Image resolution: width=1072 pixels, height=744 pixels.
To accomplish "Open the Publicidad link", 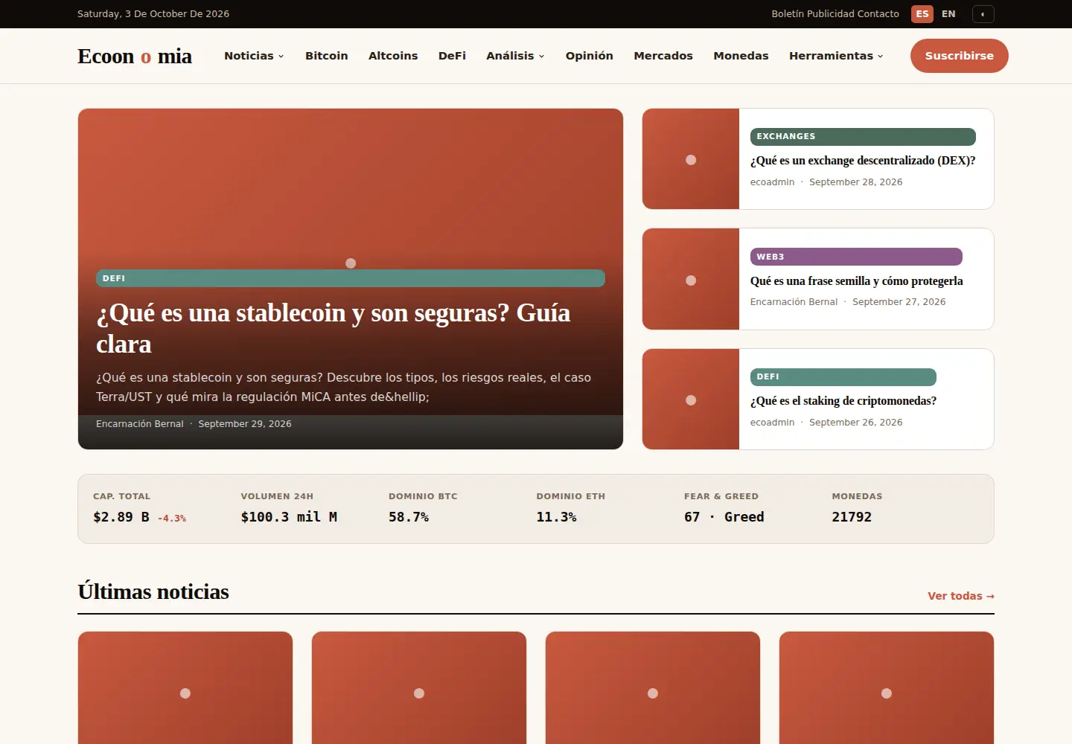I will click(x=829, y=14).
